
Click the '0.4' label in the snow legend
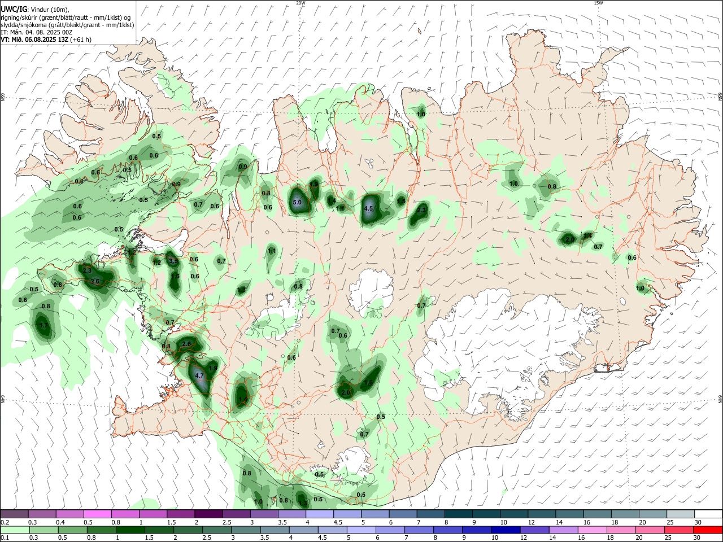pyautogui.click(x=60, y=522)
